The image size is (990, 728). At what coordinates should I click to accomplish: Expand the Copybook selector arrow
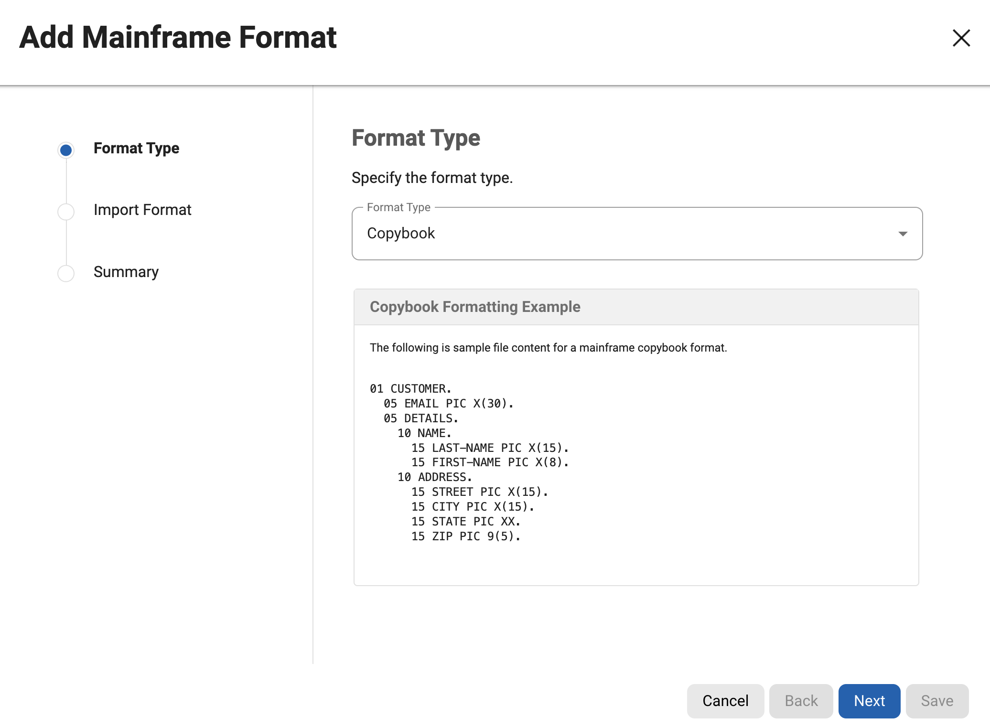click(x=902, y=234)
